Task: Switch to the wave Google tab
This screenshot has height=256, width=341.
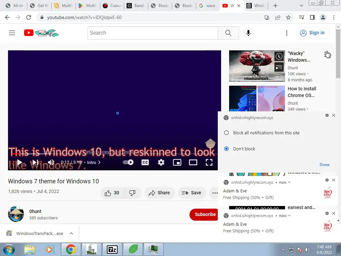Action: pos(207,6)
